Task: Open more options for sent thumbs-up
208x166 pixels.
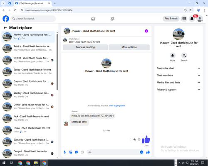Action: (x=130, y=139)
